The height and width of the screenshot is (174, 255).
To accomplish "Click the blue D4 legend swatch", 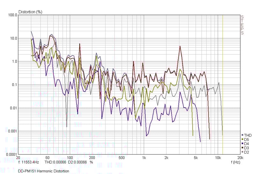I will point(243,144).
